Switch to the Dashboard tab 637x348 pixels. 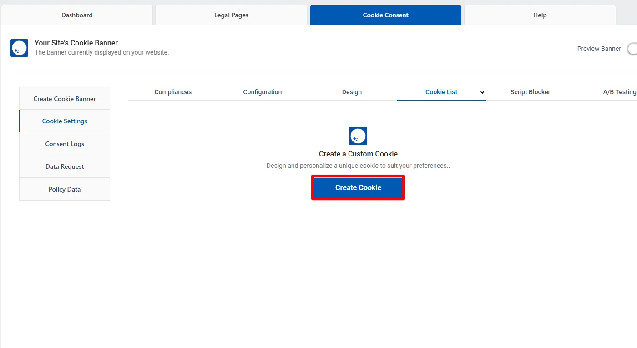(x=76, y=15)
